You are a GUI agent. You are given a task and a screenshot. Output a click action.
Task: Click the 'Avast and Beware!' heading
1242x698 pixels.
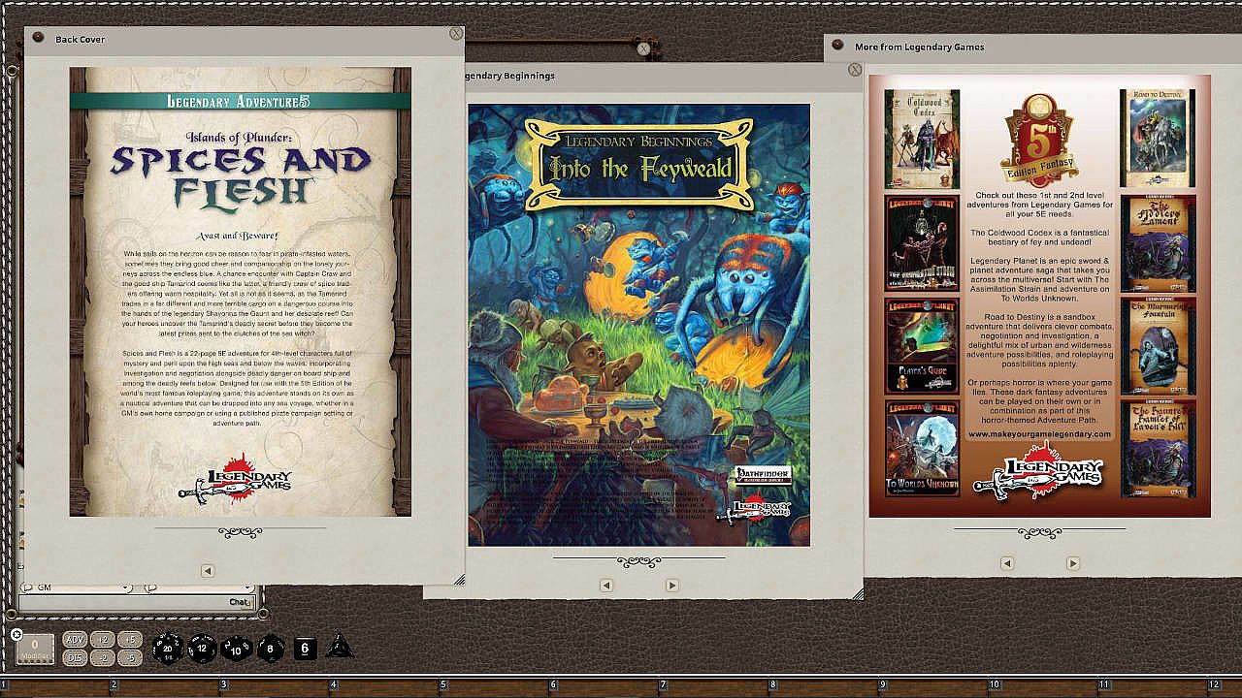tap(238, 236)
